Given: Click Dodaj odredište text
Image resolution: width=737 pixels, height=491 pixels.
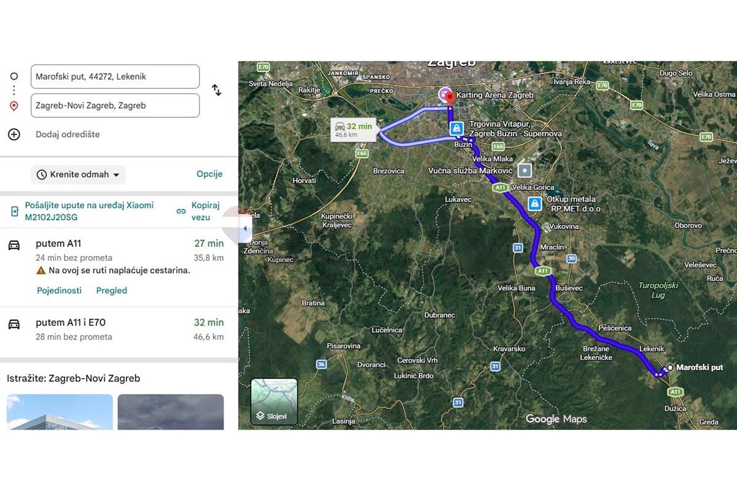Looking at the screenshot, I should [x=68, y=134].
